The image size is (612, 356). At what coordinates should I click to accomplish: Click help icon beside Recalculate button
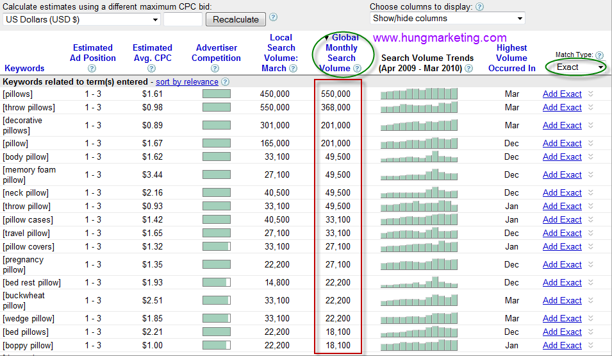coord(274,17)
